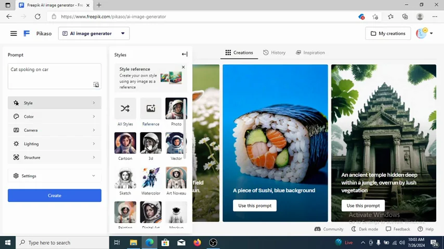Screen dimensions: 444x249
Task: Refresh the page
Action: (37, 17)
